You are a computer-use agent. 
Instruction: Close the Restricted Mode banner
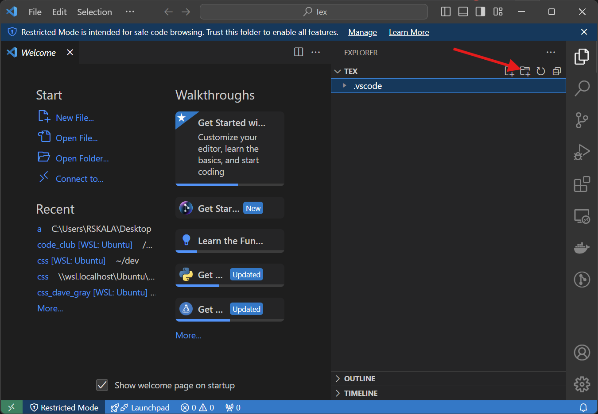[584, 32]
